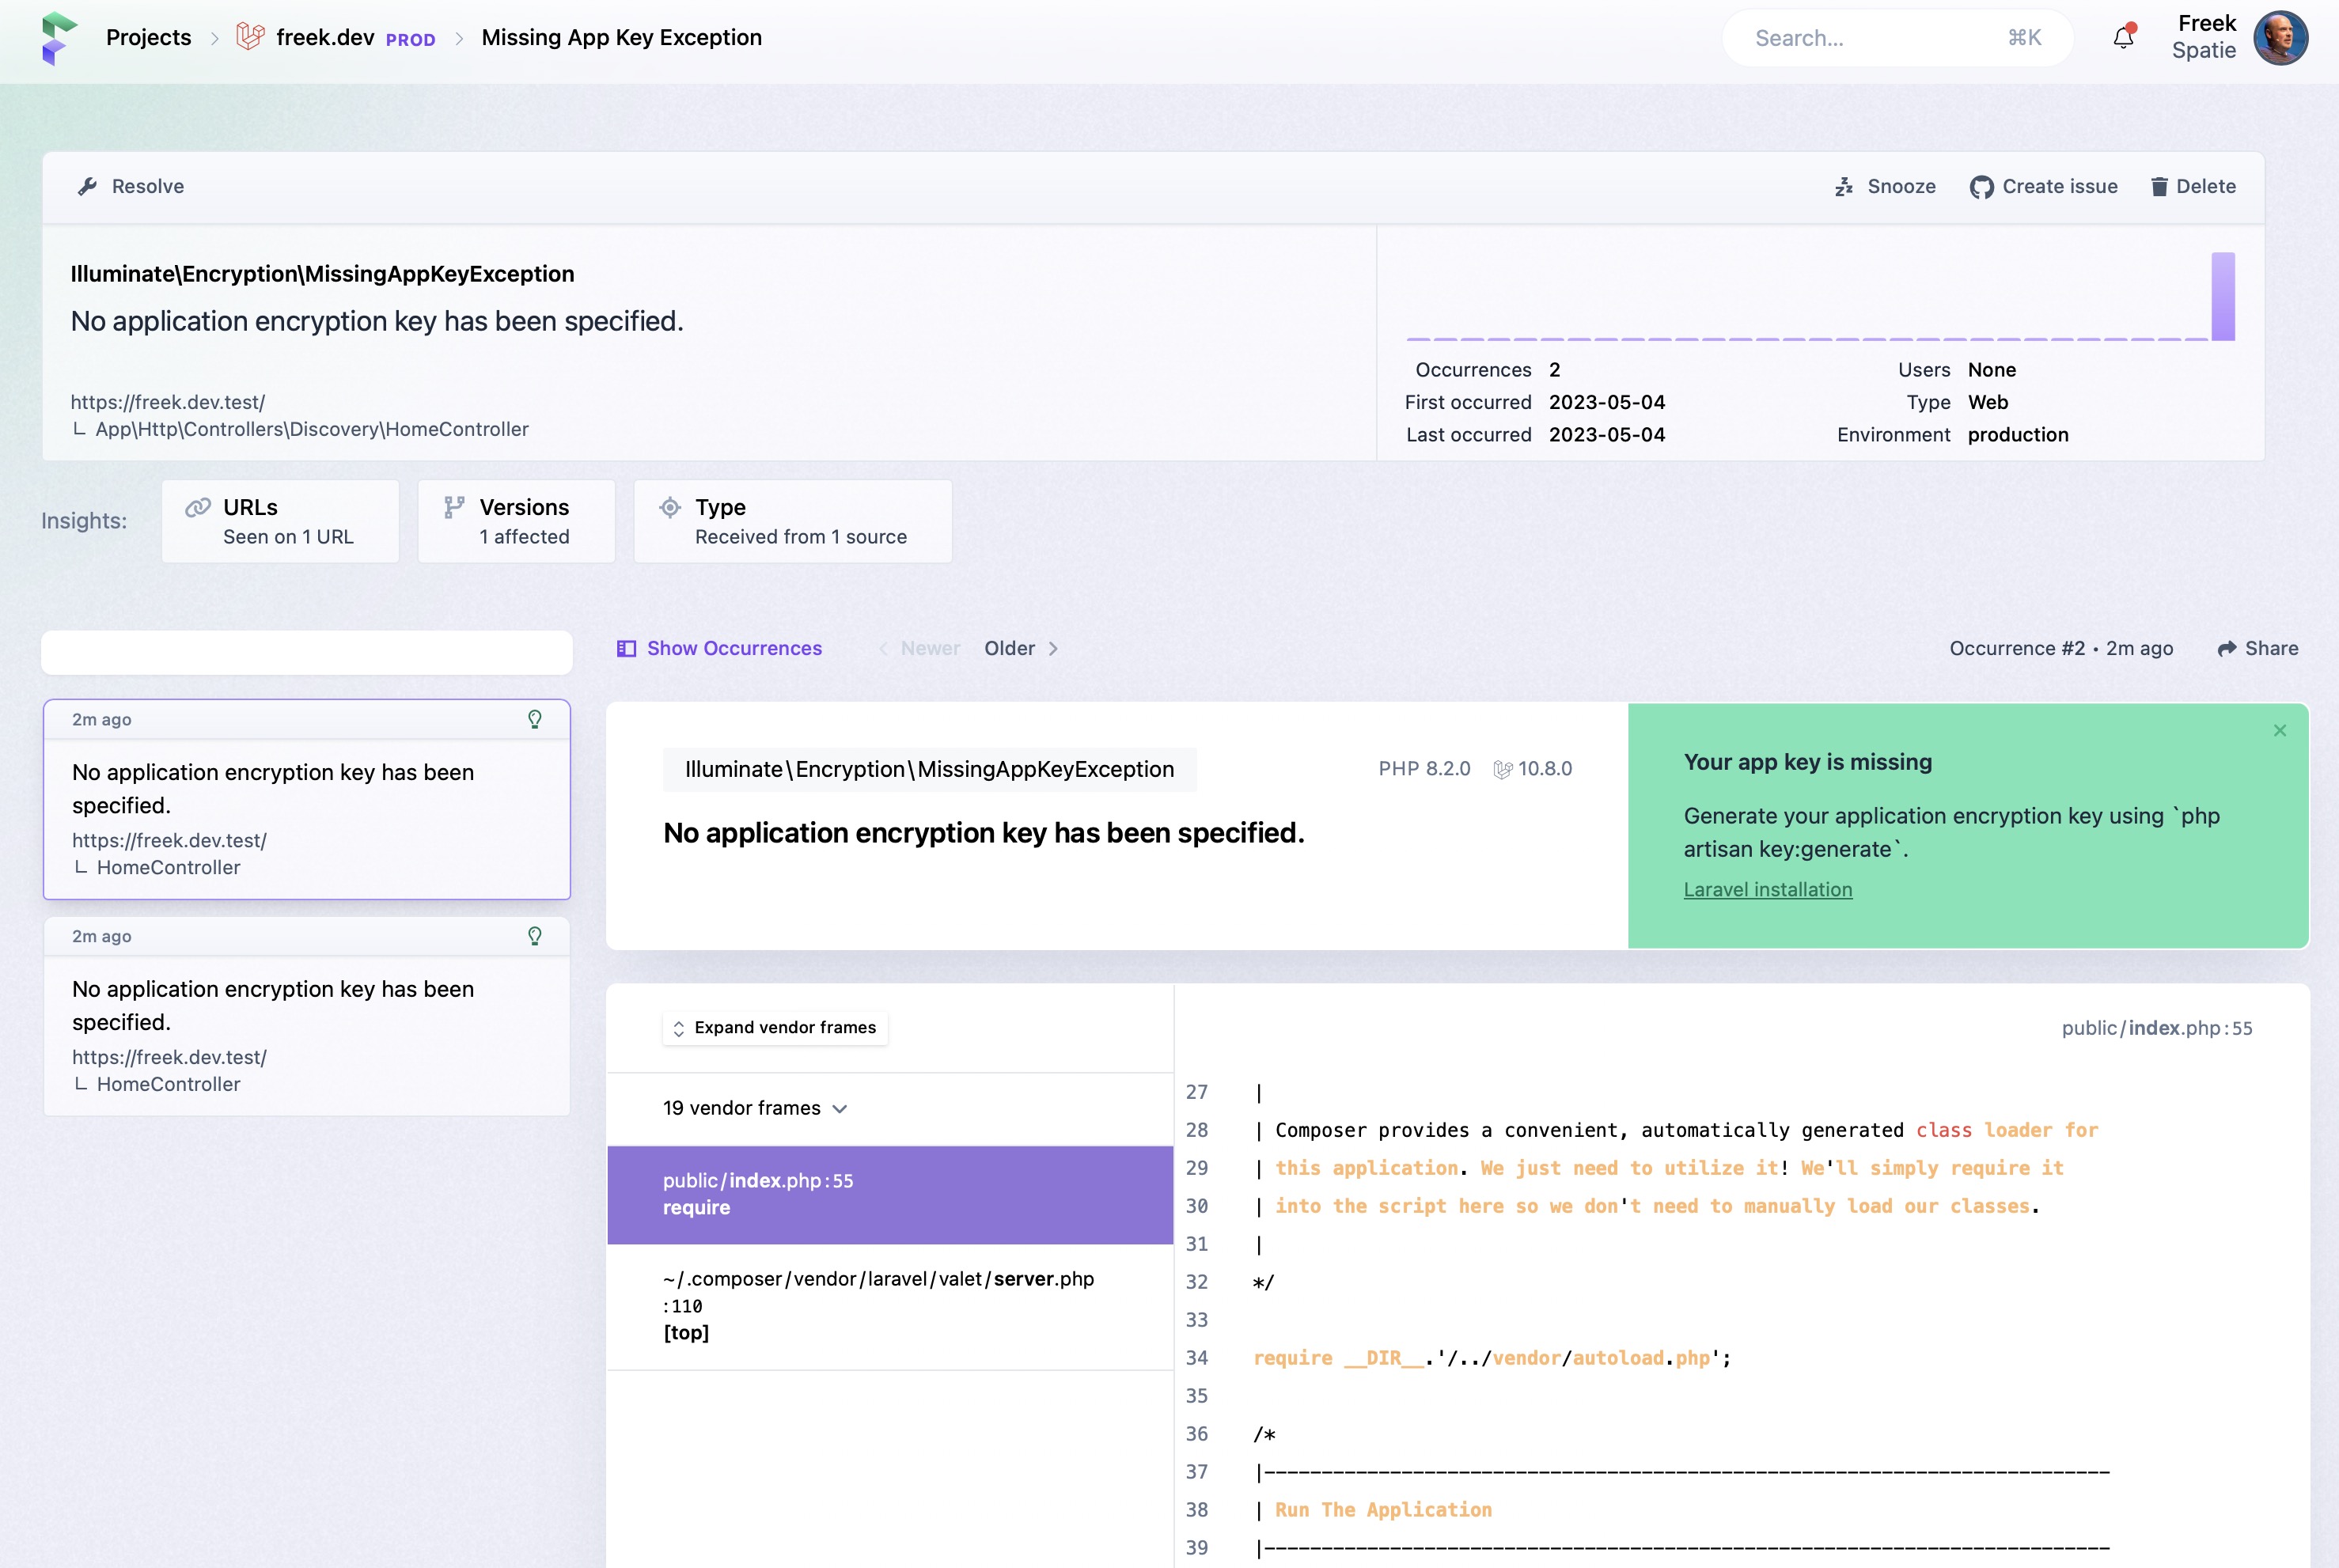Click the Resolve wrench icon

88,186
